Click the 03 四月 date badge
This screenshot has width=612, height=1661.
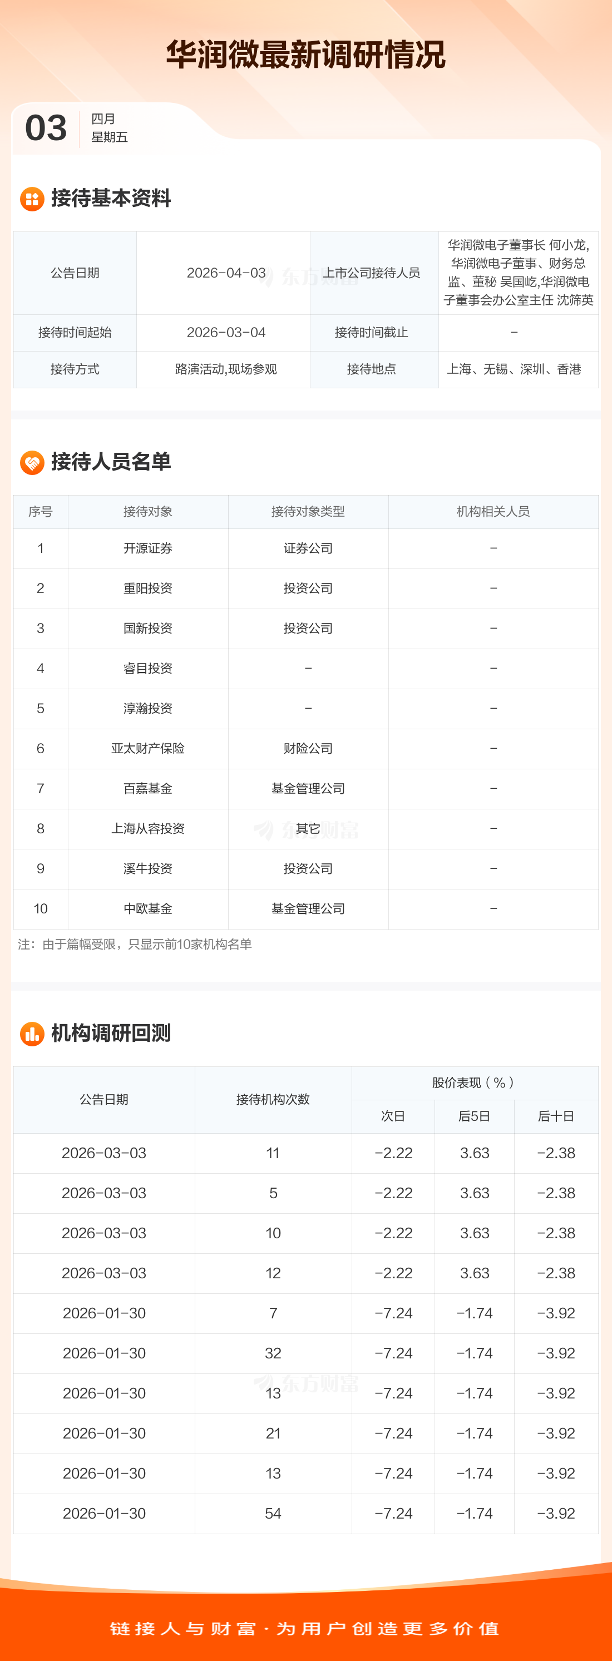(x=76, y=128)
